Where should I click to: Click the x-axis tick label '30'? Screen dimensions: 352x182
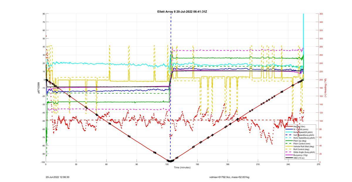point(76,164)
